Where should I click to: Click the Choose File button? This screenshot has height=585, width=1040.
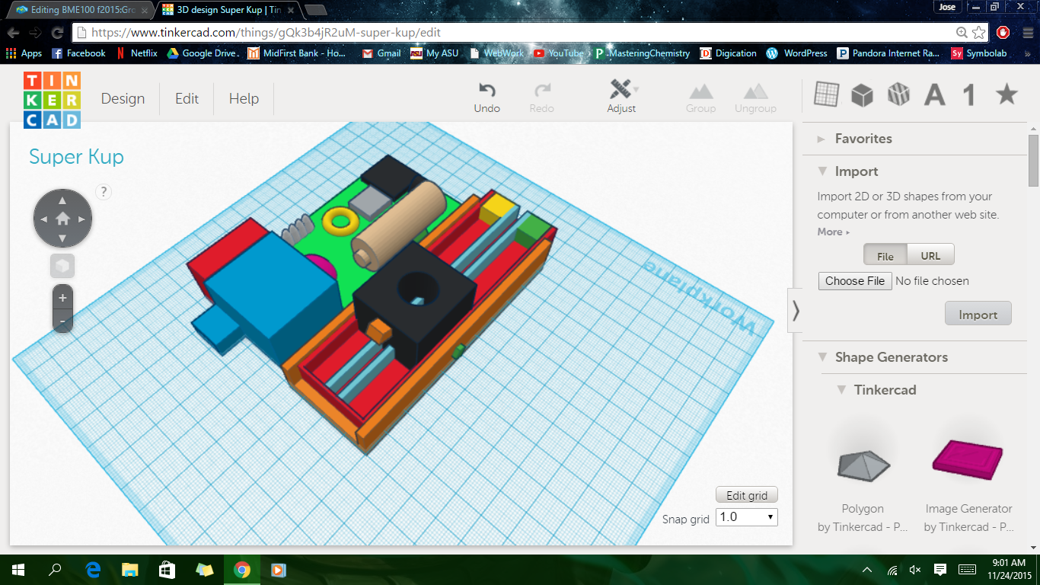tap(854, 281)
